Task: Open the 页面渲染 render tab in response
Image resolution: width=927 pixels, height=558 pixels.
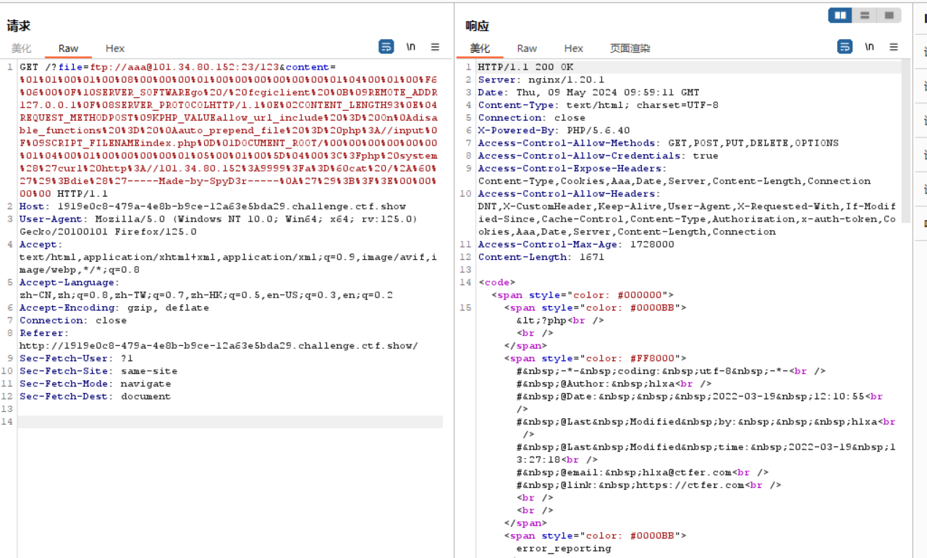Action: click(x=630, y=48)
